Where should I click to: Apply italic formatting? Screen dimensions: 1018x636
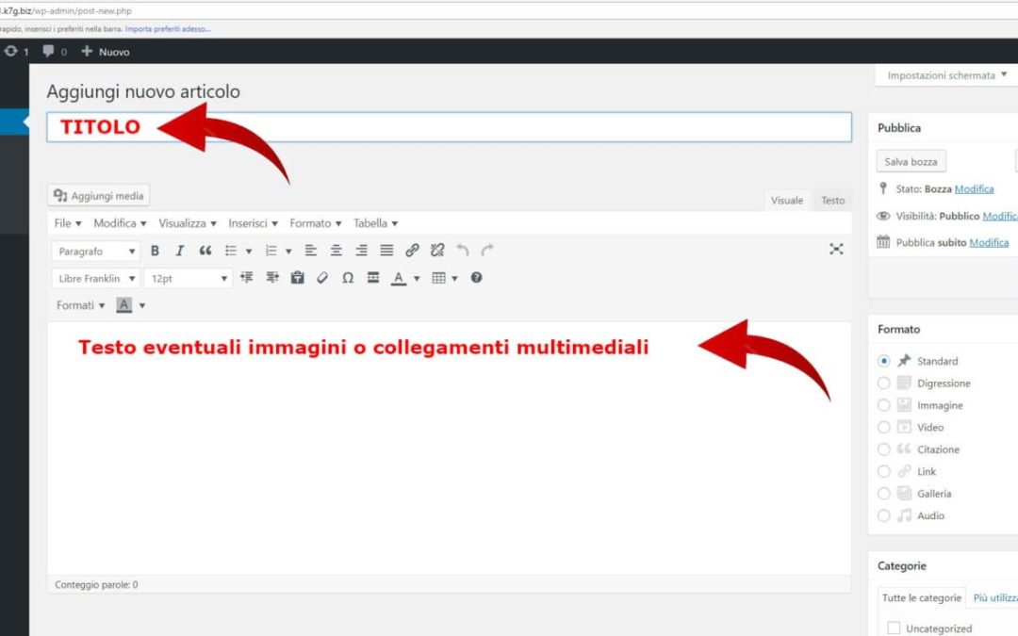pyautogui.click(x=179, y=251)
